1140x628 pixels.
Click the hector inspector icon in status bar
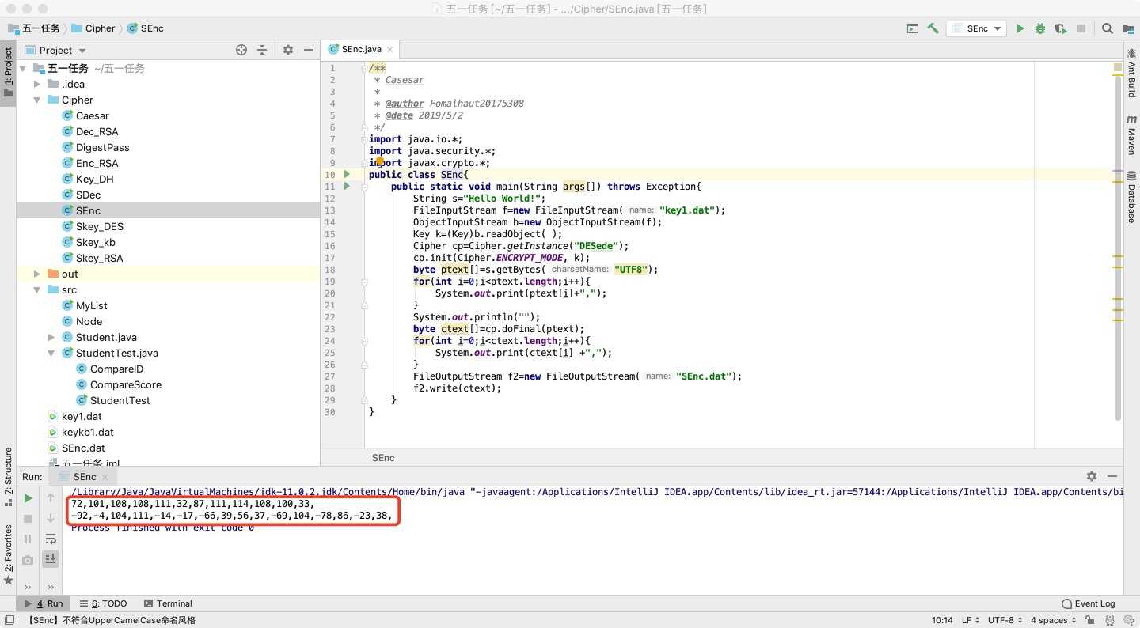pyautogui.click(x=1110, y=621)
